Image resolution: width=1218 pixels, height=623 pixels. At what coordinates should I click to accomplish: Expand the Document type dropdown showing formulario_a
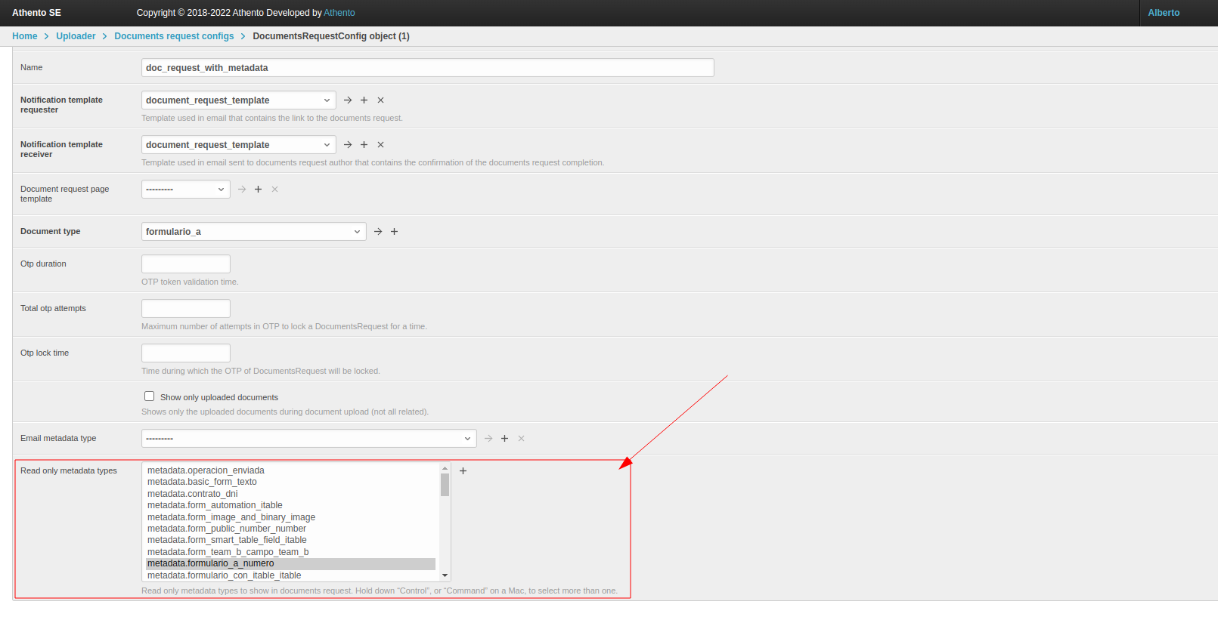[x=253, y=232]
